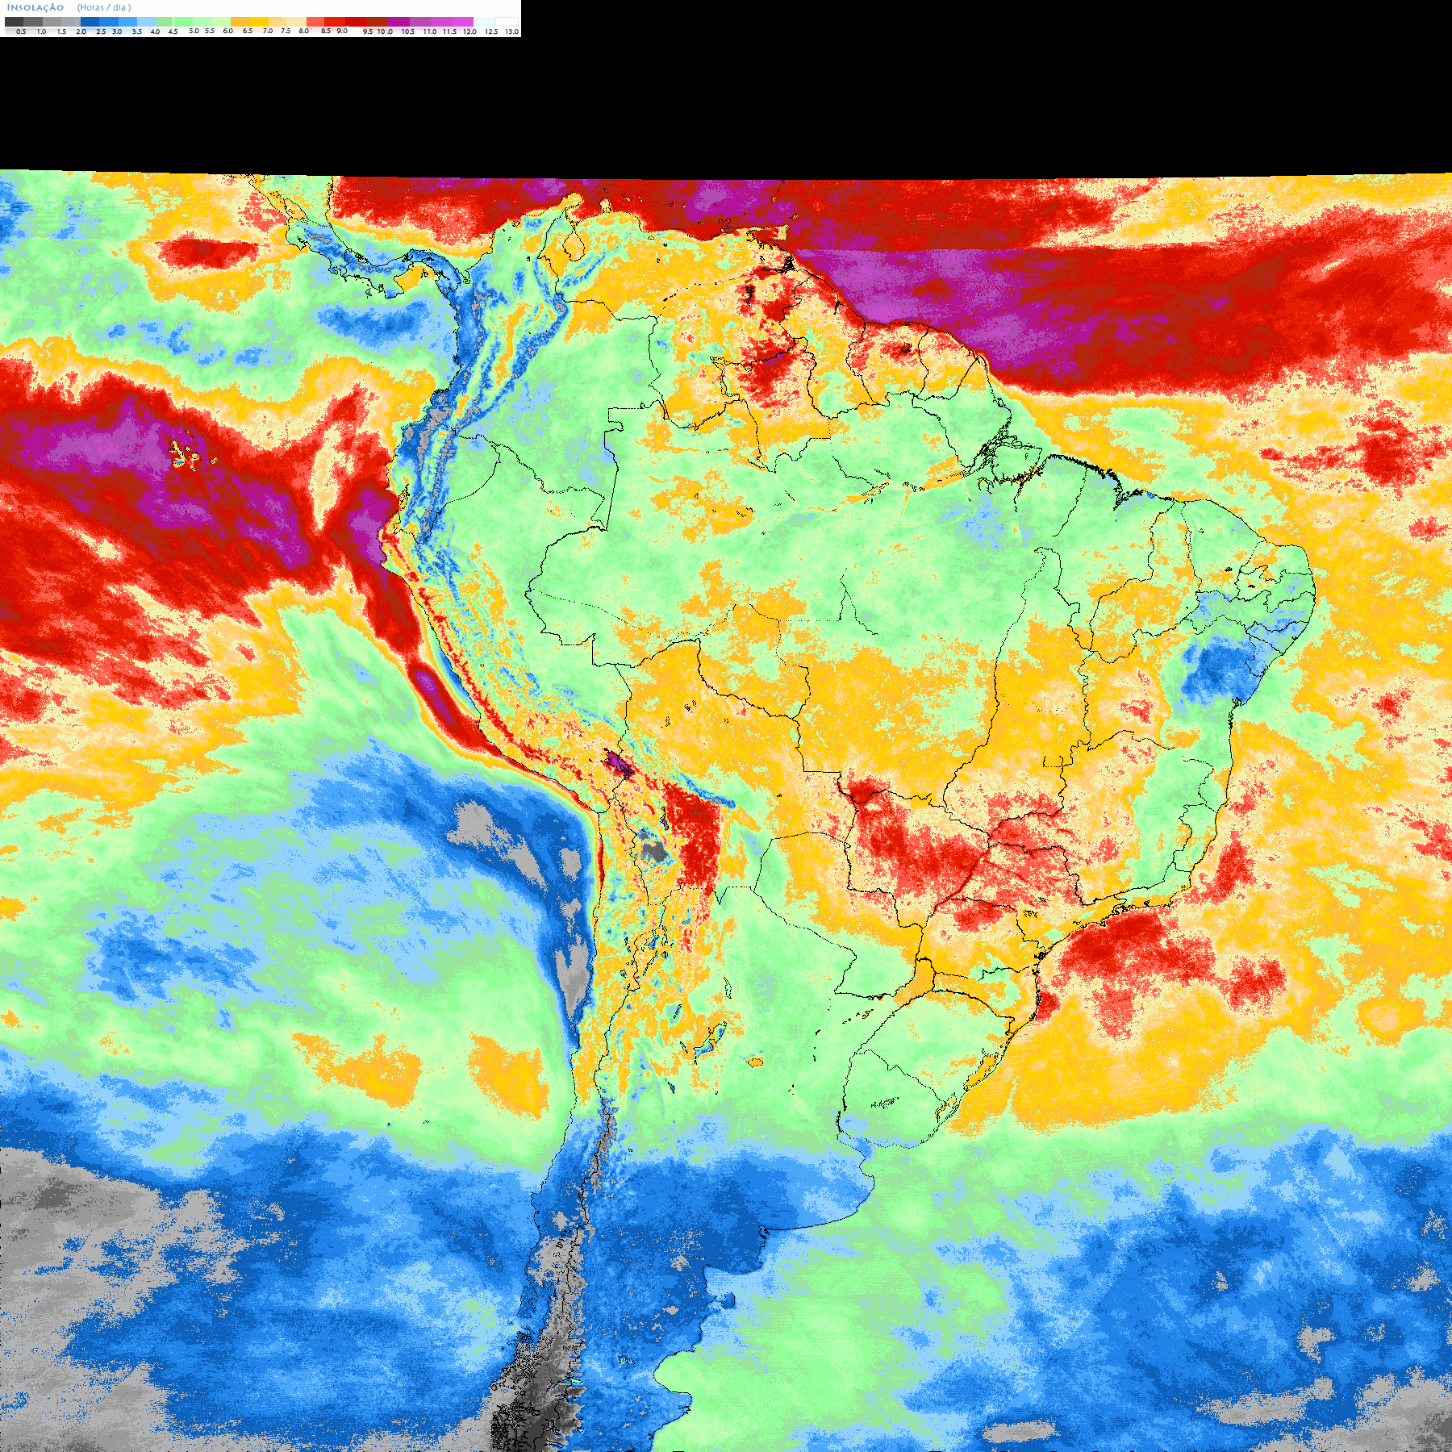Click the 3.5 legend value label
This screenshot has width=1452, height=1452.
point(137,31)
